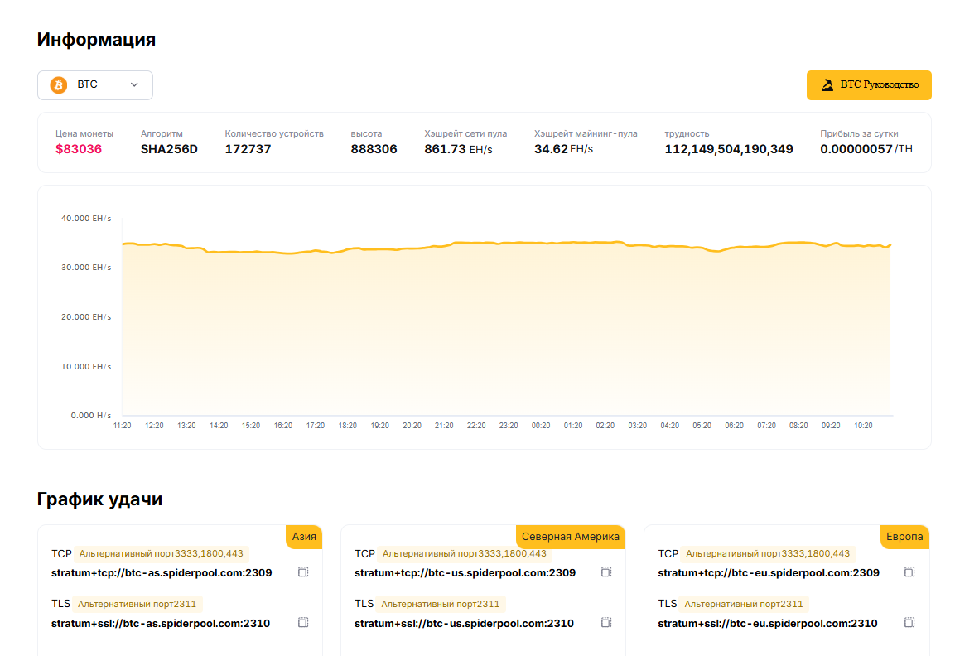Viewport: 955px width, 656px height.
Task: Copy the North America TCP stratum address
Action: [x=606, y=572]
